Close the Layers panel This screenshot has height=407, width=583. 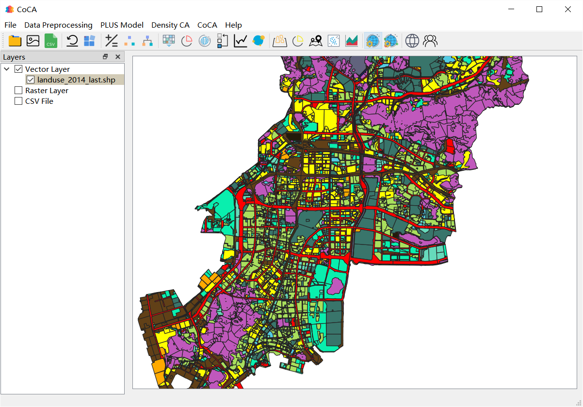tap(117, 57)
